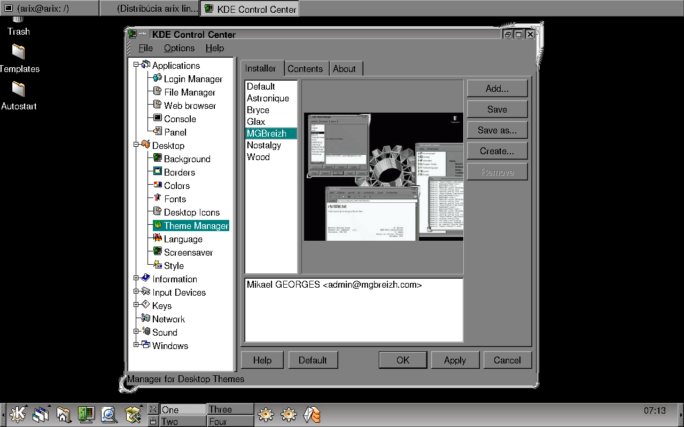Image resolution: width=684 pixels, height=427 pixels.
Task: Open the Options menu
Action: point(179,48)
